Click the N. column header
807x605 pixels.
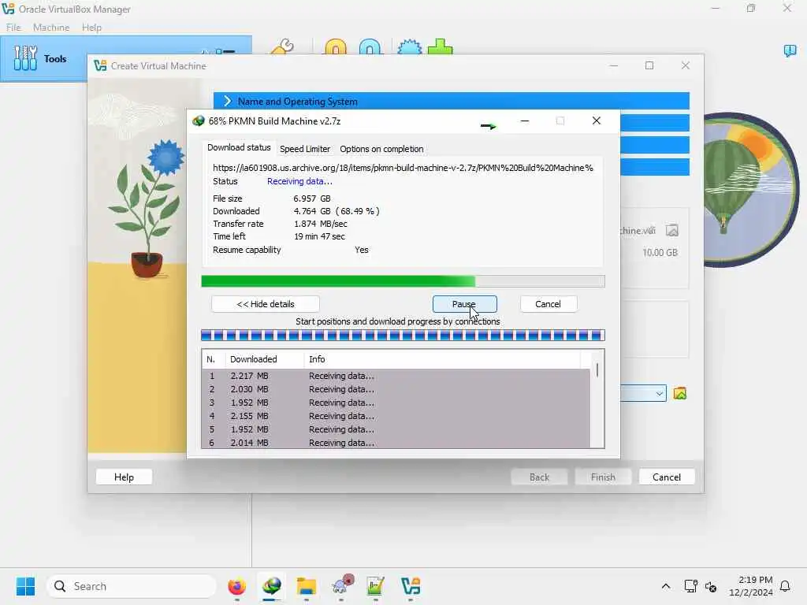tap(214, 359)
